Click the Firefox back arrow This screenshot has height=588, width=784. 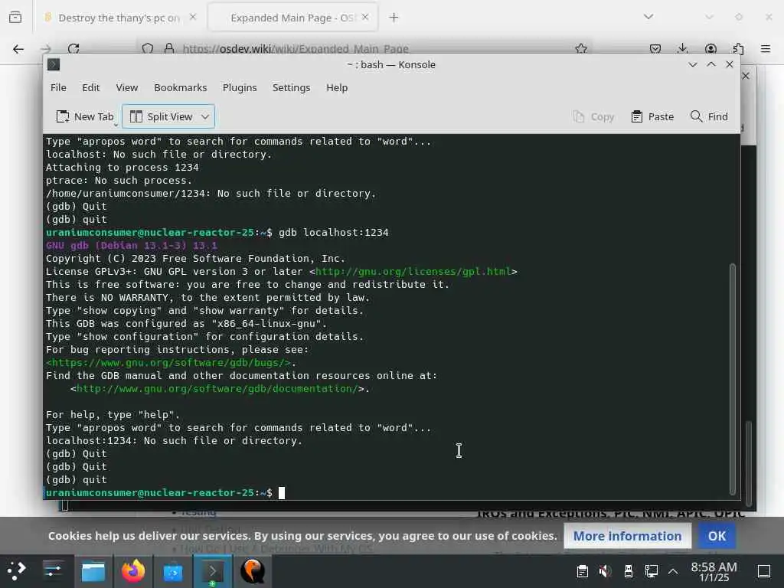point(18,48)
